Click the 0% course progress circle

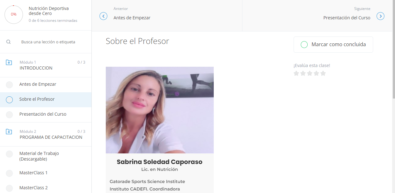[14, 14]
